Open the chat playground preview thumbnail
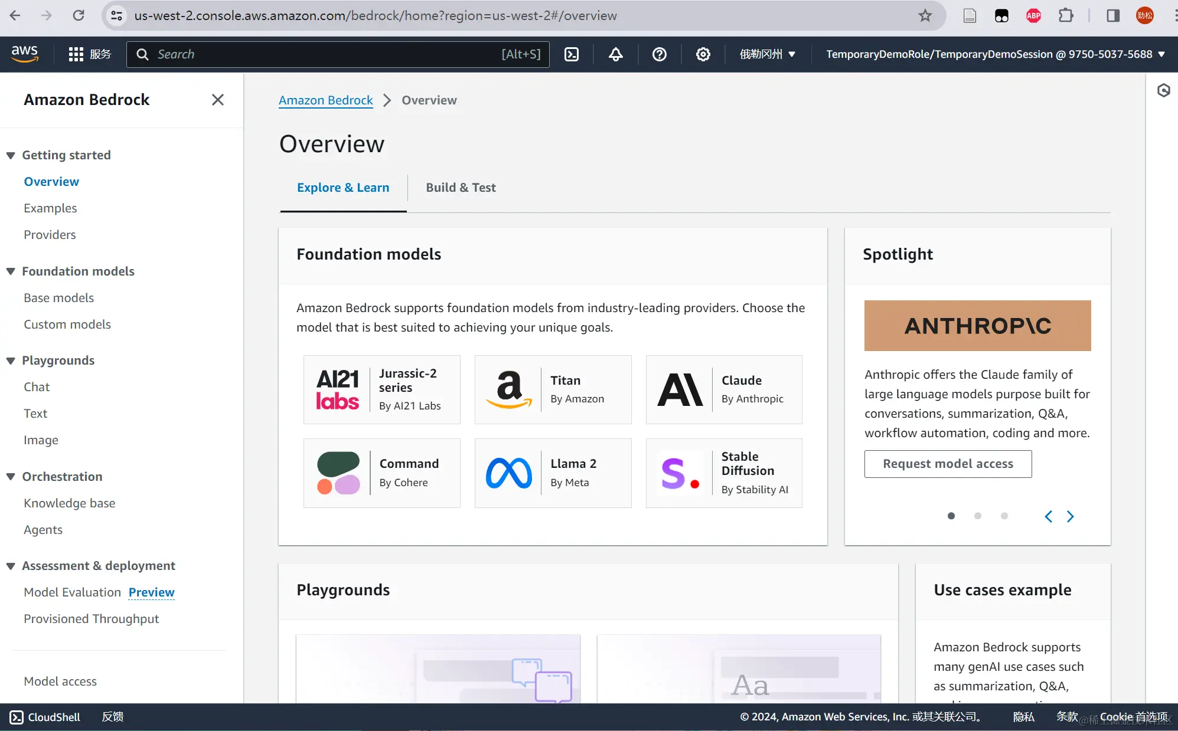Viewport: 1178px width, 731px height. pyautogui.click(x=438, y=668)
